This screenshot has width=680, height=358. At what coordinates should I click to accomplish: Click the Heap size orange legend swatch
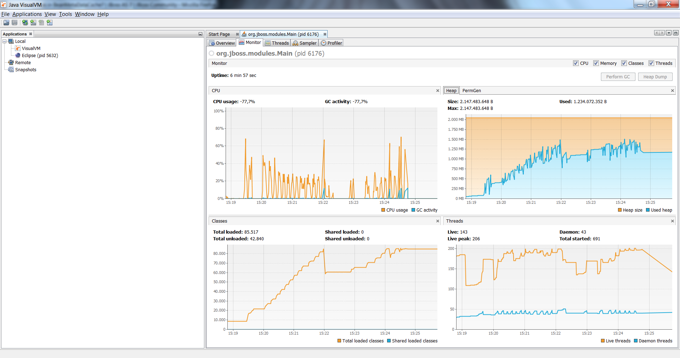(620, 210)
